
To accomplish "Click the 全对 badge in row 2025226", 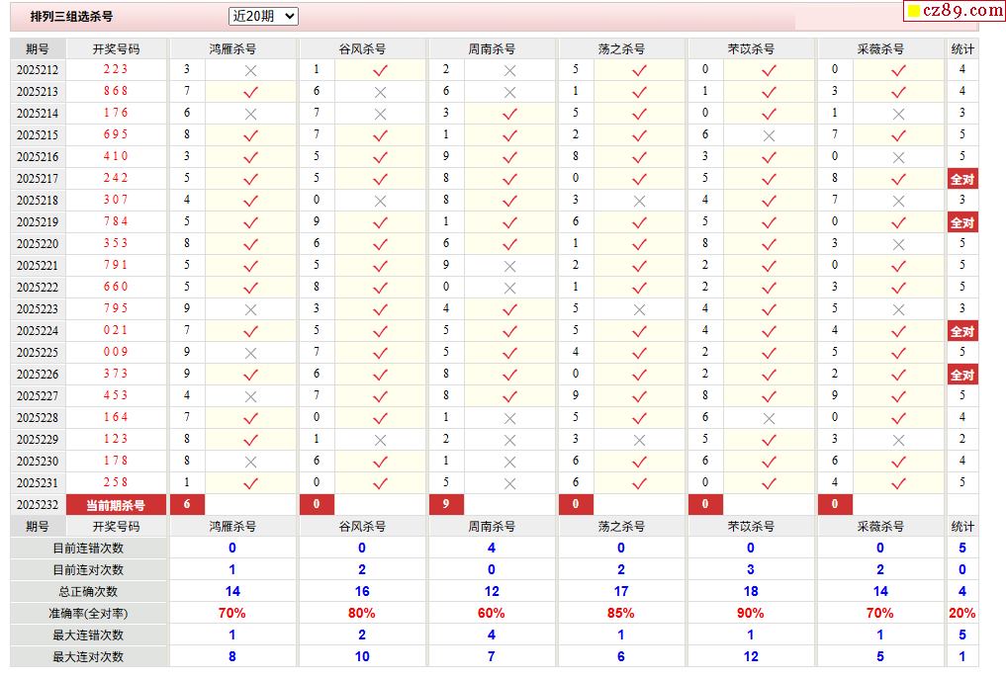I will [962, 375].
